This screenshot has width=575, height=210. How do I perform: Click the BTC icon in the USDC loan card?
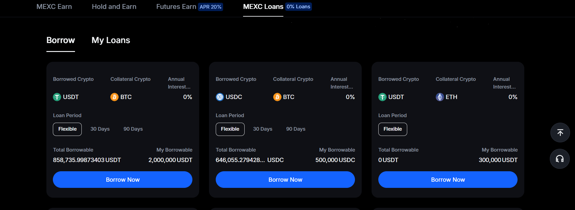tap(277, 97)
